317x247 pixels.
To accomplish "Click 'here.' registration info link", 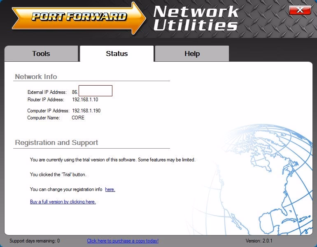I will [110, 189].
